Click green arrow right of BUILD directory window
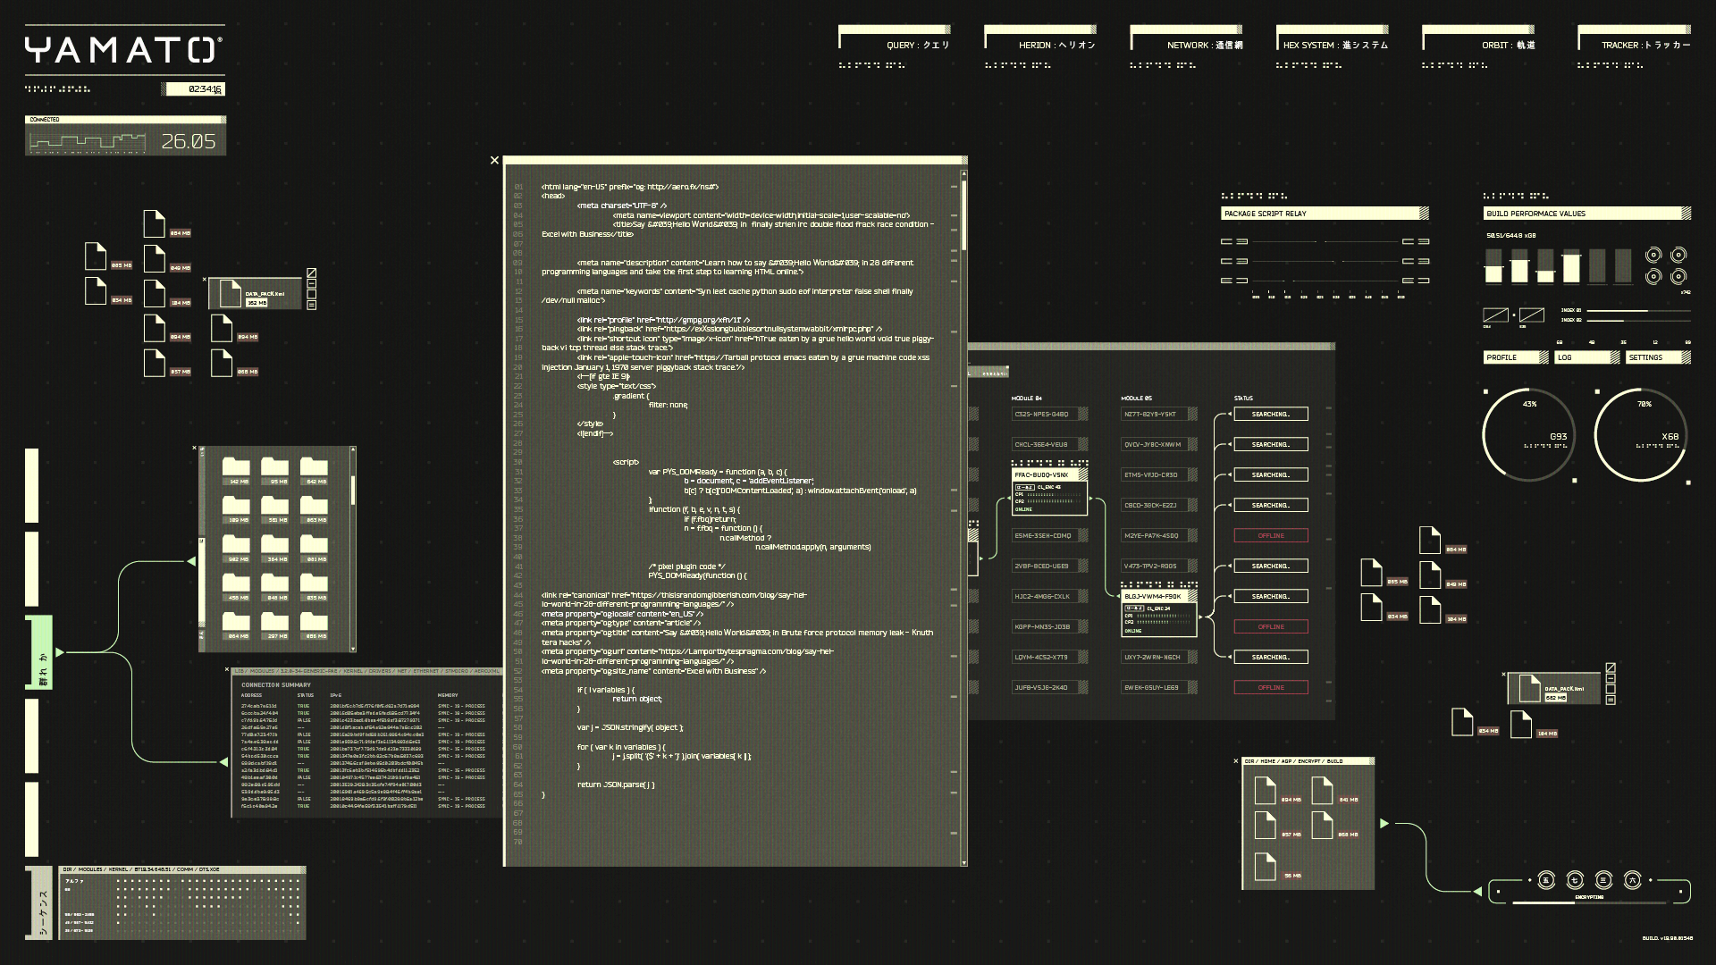This screenshot has width=1716, height=965. pos(1384,823)
